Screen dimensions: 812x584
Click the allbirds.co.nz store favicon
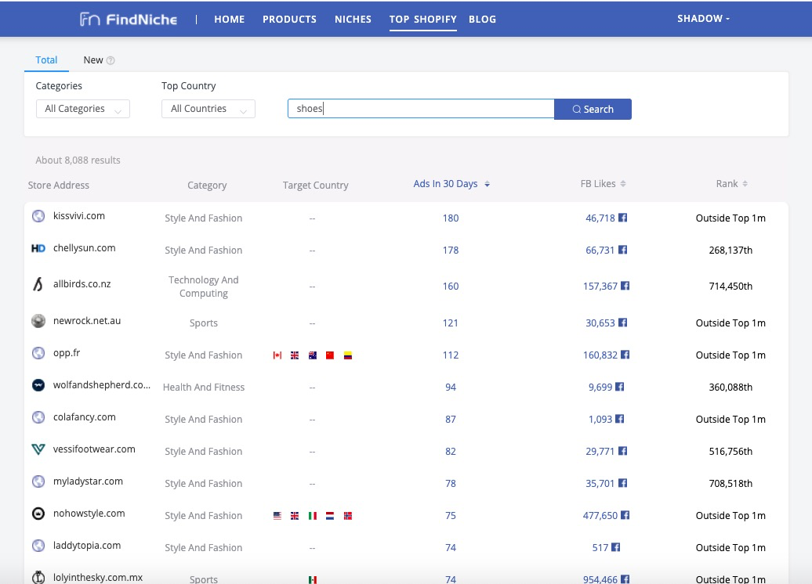38,284
